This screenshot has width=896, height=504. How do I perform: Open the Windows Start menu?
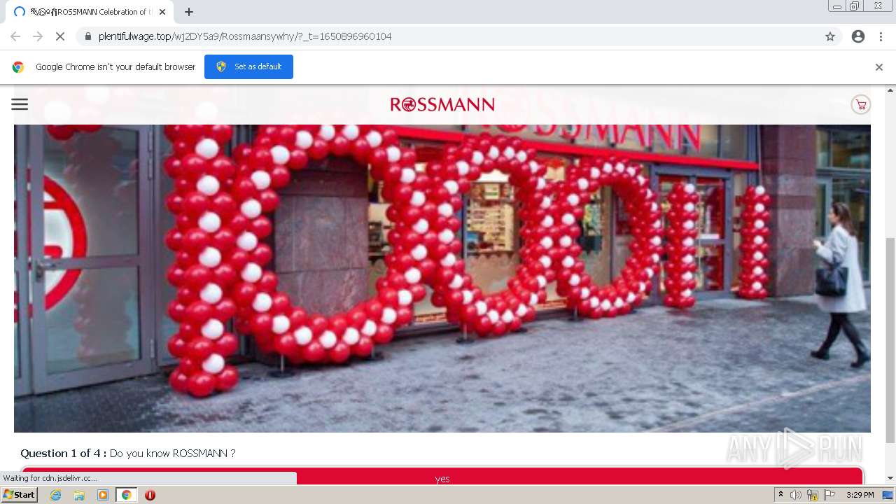(20, 495)
